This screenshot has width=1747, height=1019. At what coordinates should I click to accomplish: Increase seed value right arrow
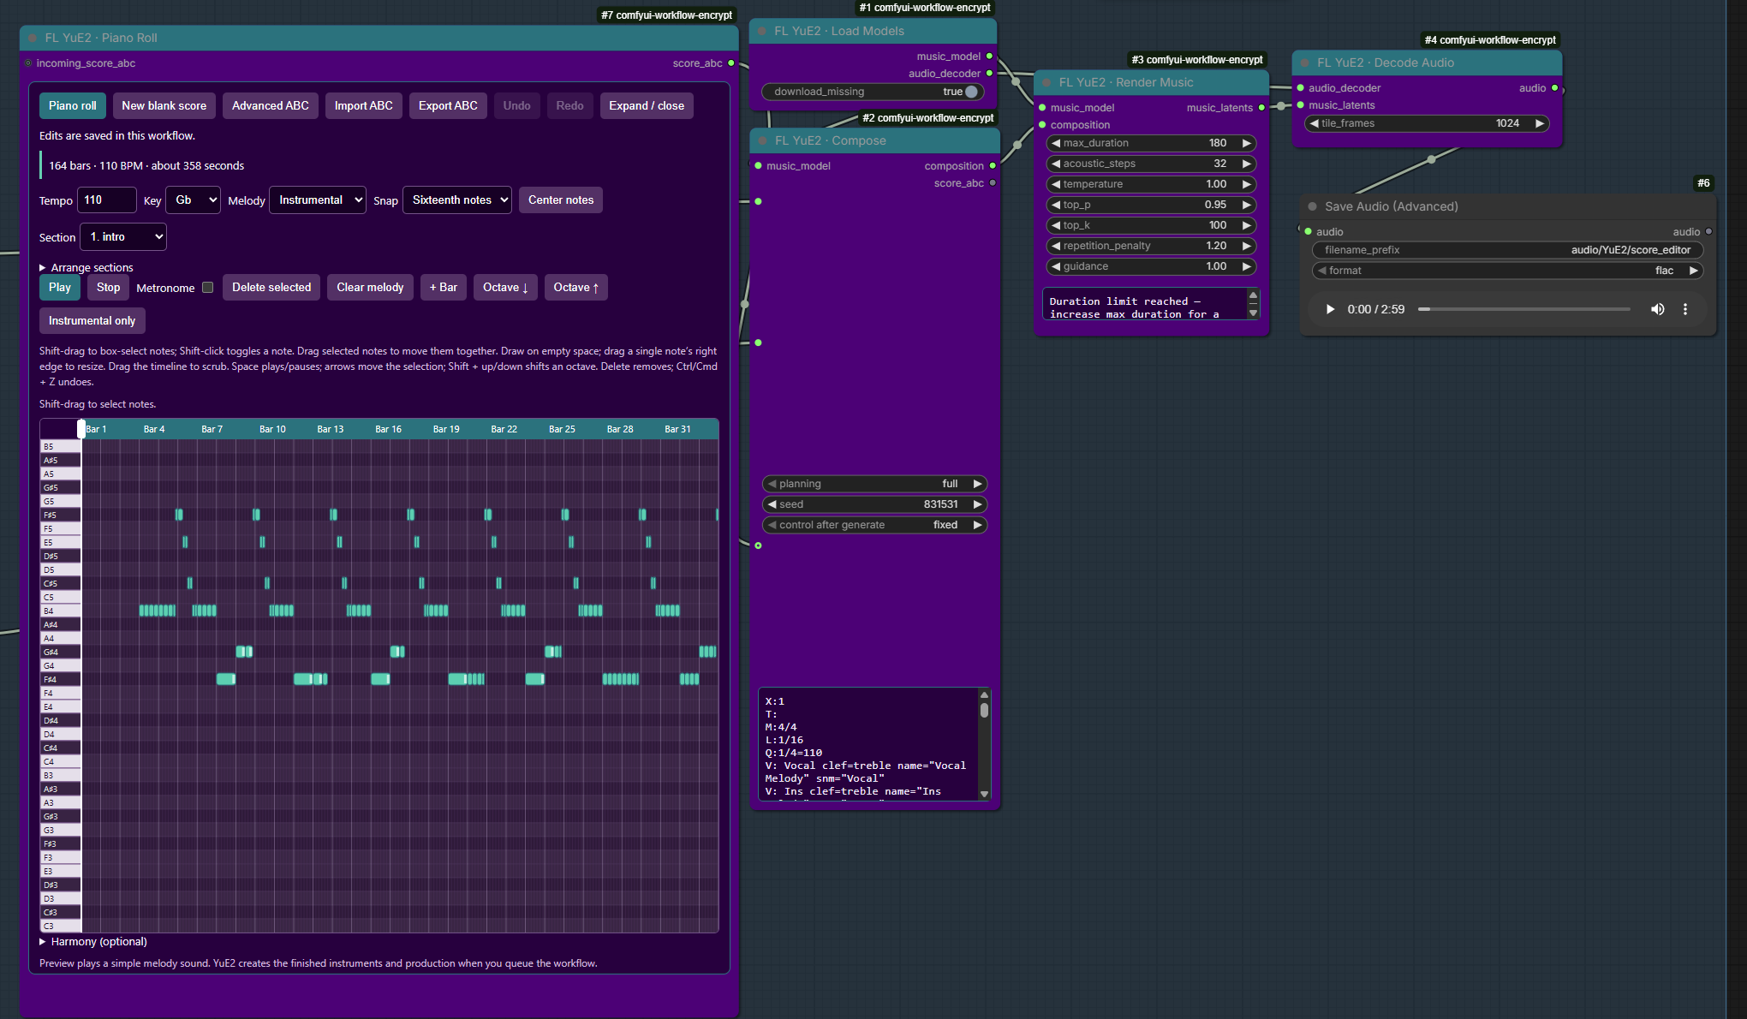coord(977,504)
